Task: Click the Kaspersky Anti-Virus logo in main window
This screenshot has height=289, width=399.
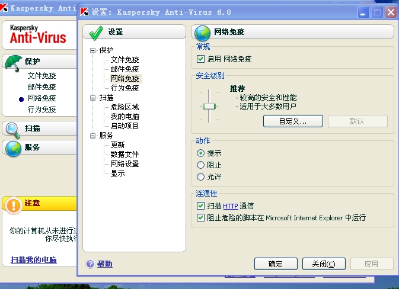Action: click(38, 34)
